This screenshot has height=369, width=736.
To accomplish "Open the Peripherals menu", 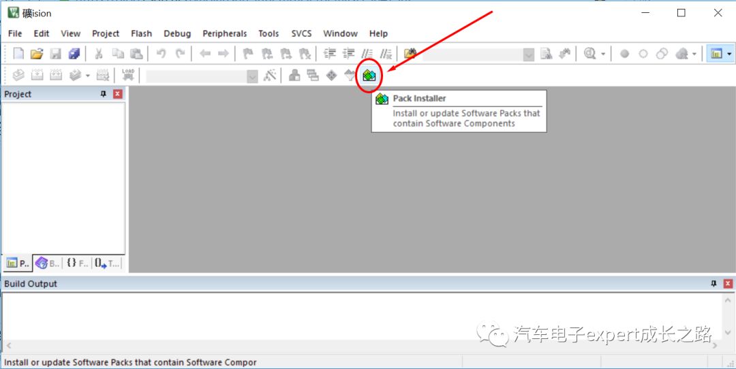I will click(x=224, y=33).
